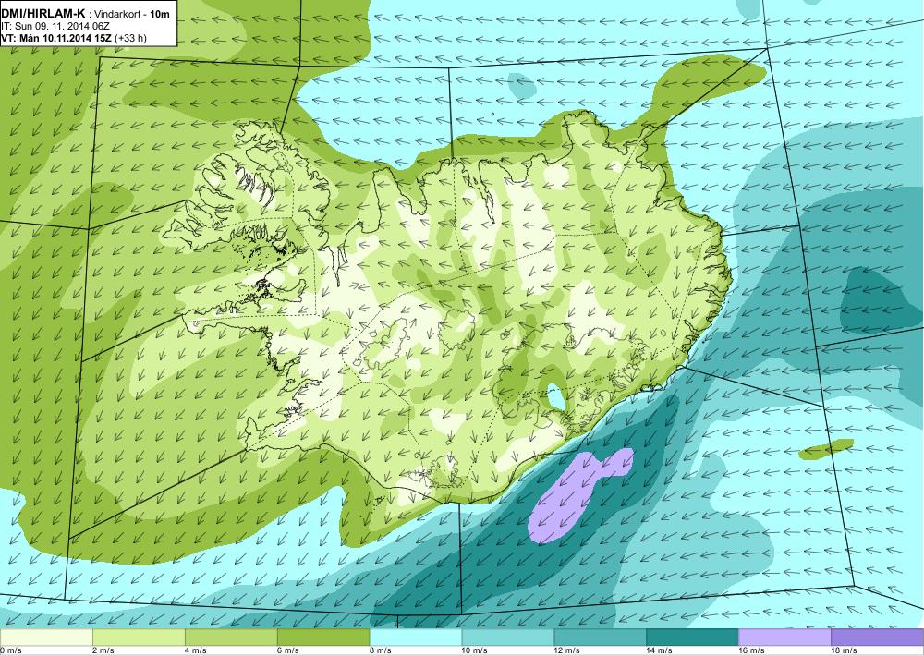Click the '12 m/s' legend label
The height and width of the screenshot is (656, 924).
(567, 650)
